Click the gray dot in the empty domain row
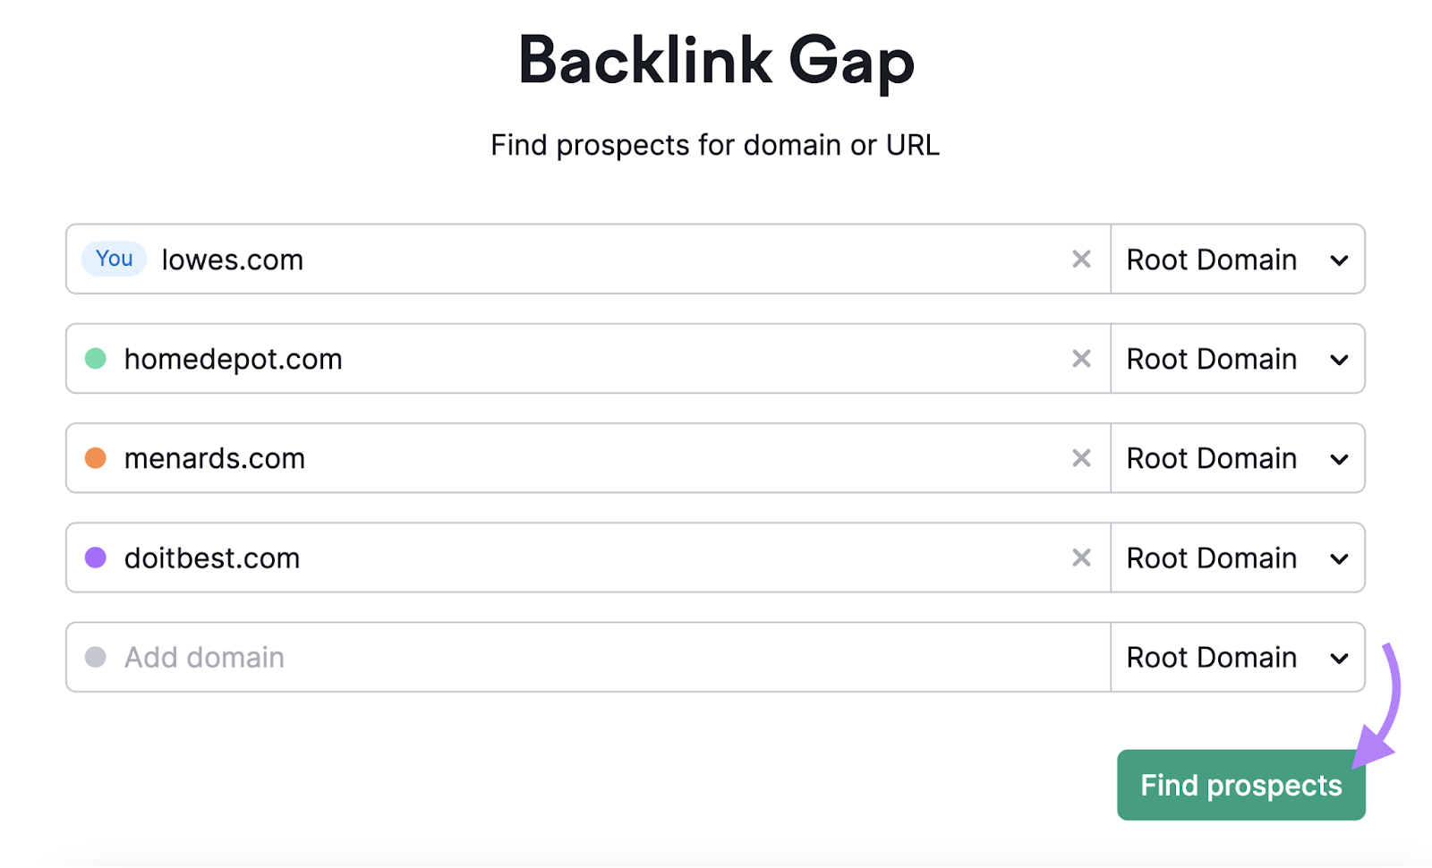The height and width of the screenshot is (868, 1432). (x=98, y=657)
